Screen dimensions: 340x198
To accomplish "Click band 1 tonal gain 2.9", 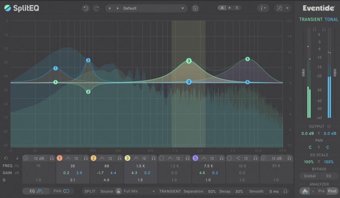I will (x=79, y=173).
